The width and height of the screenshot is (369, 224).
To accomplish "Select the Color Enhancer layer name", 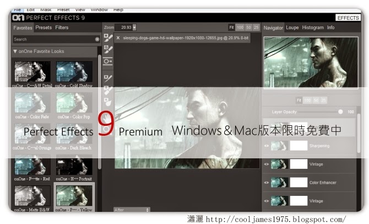I will coord(323,183).
